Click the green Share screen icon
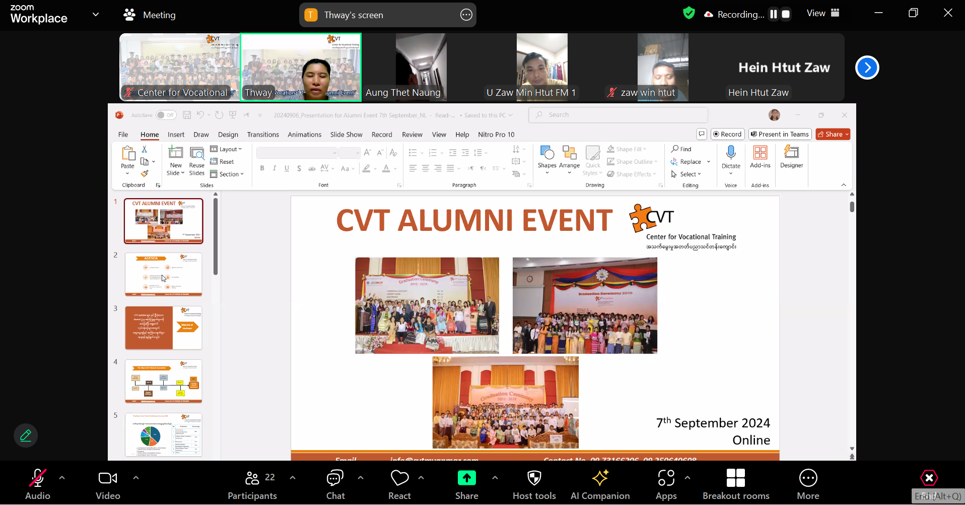The width and height of the screenshot is (965, 505). [x=466, y=478]
